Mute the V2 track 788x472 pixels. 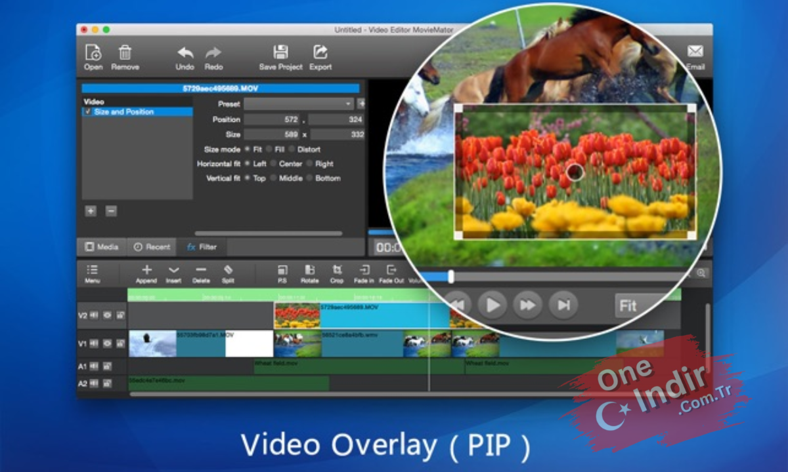94,315
